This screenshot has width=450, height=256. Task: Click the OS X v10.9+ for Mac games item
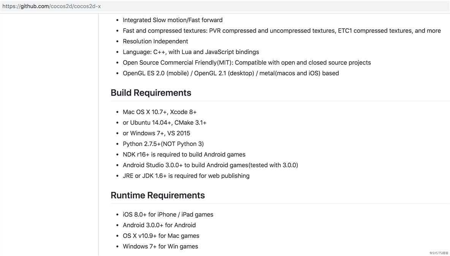pos(161,236)
